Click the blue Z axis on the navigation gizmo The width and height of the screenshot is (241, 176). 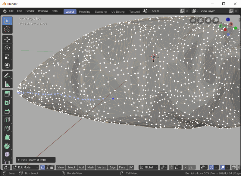pos(228,19)
